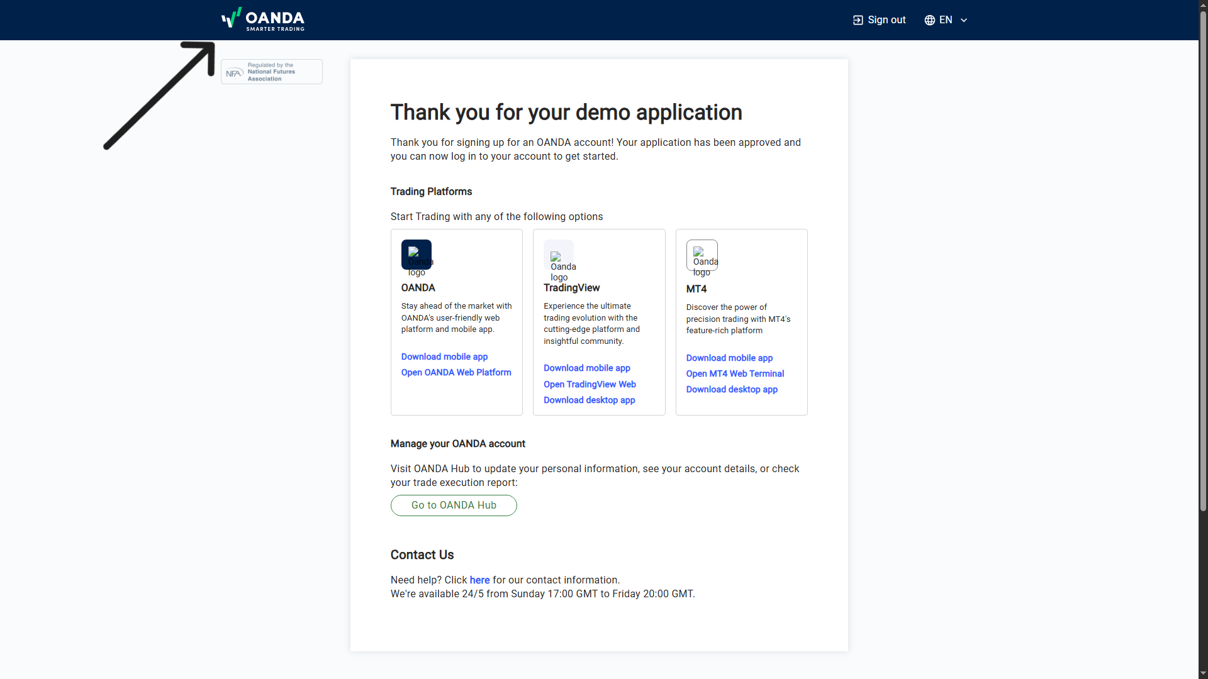Click the scrollbar down arrow
Screen dimensions: 1208x679
1203,673
